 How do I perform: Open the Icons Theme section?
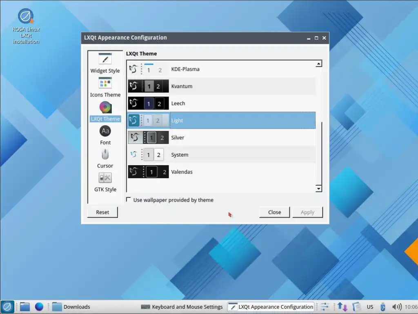105,87
